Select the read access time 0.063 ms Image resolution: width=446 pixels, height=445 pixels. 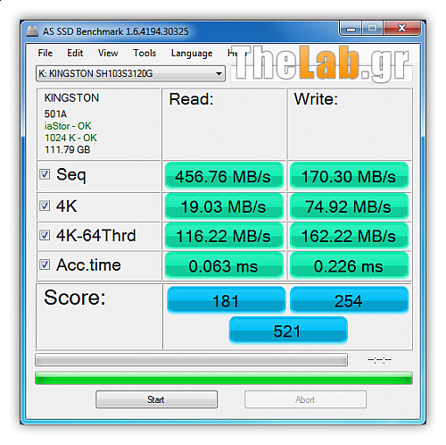pyautogui.click(x=224, y=265)
